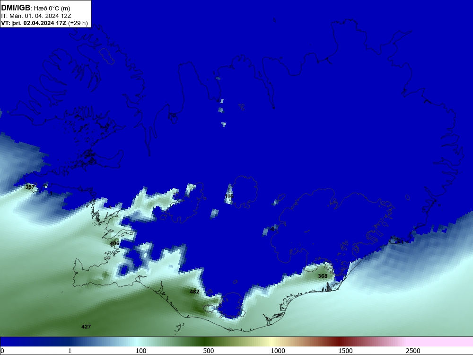
Task: Click the 0 value on the map interior
Action: point(273,229)
